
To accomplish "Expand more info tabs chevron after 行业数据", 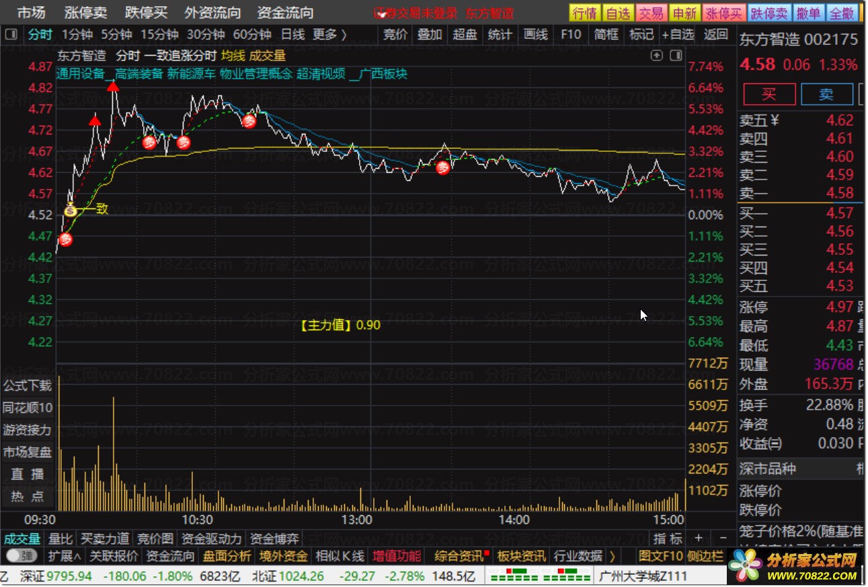I will pos(612,556).
